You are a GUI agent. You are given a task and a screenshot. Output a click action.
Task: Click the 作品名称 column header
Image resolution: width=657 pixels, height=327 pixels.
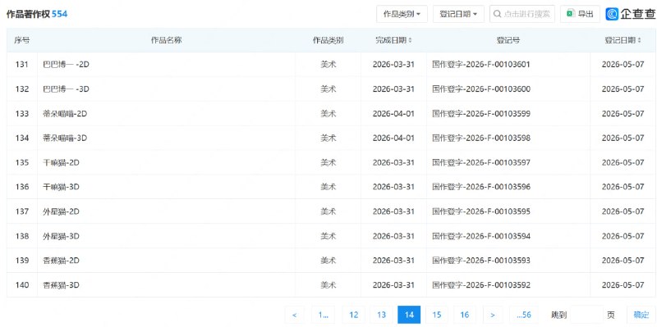[x=167, y=40]
